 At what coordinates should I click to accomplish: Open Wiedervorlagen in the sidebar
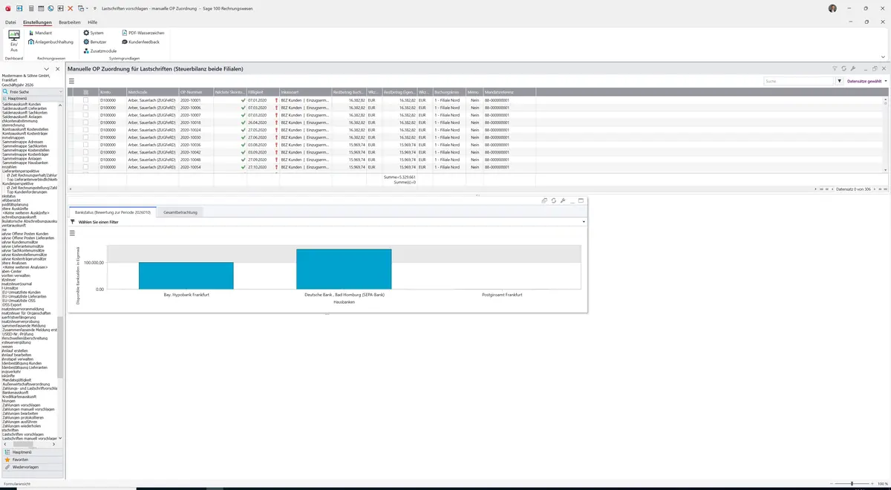[31, 467]
